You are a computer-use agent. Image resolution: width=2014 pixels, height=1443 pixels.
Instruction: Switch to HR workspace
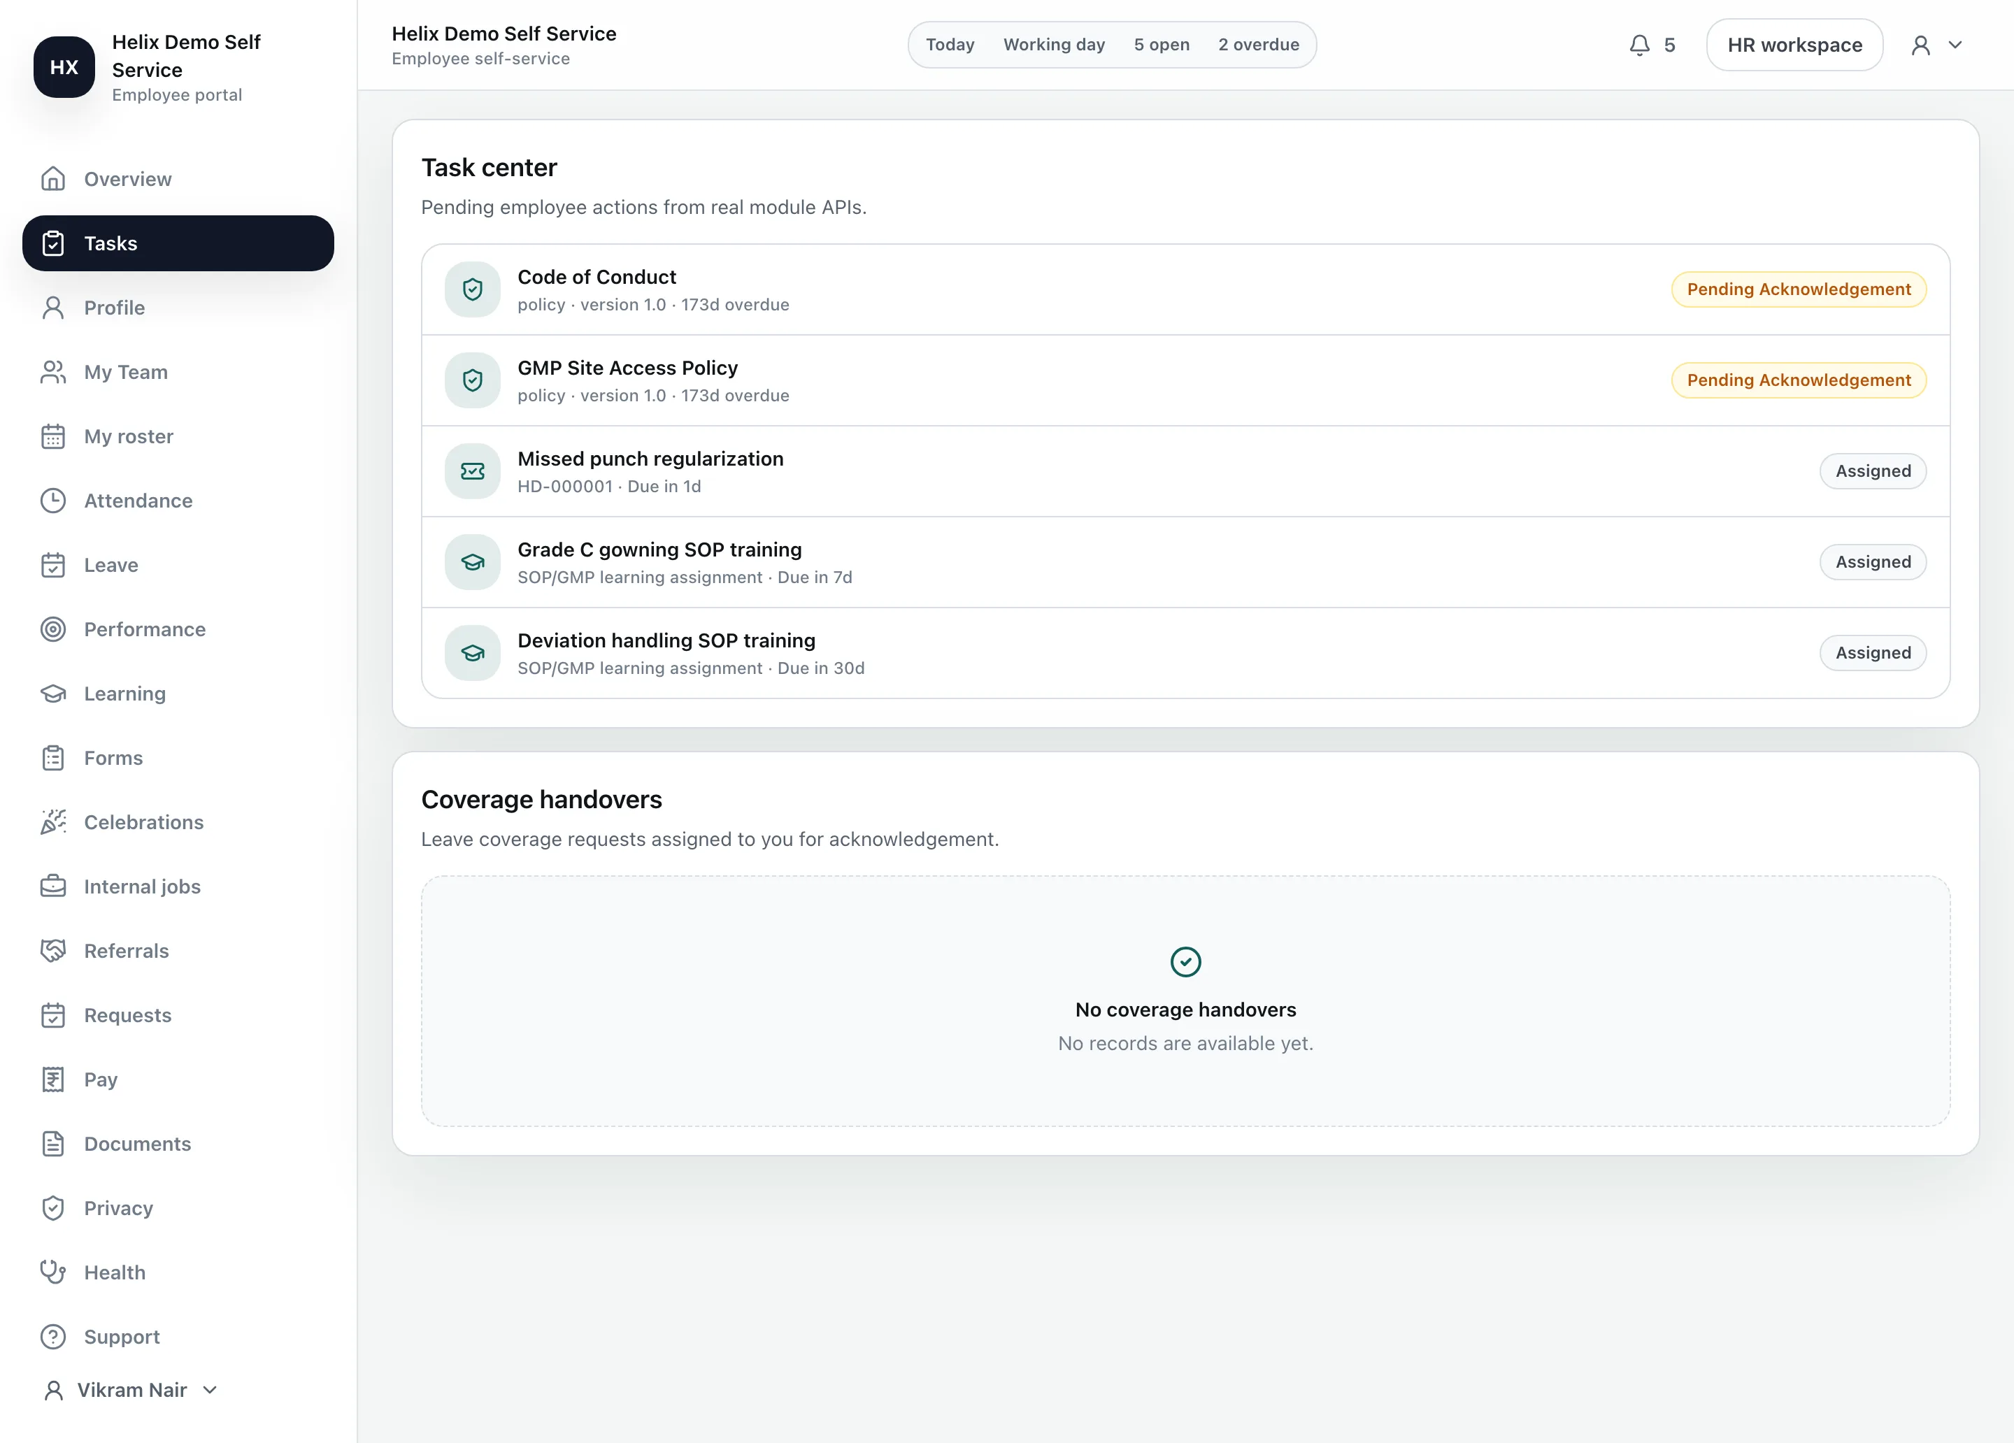coord(1794,45)
